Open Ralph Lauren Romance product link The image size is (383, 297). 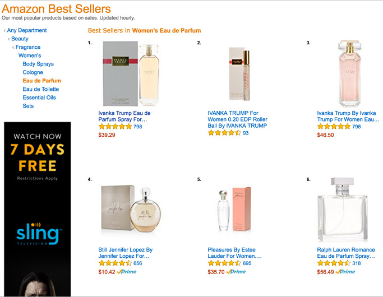(345, 253)
